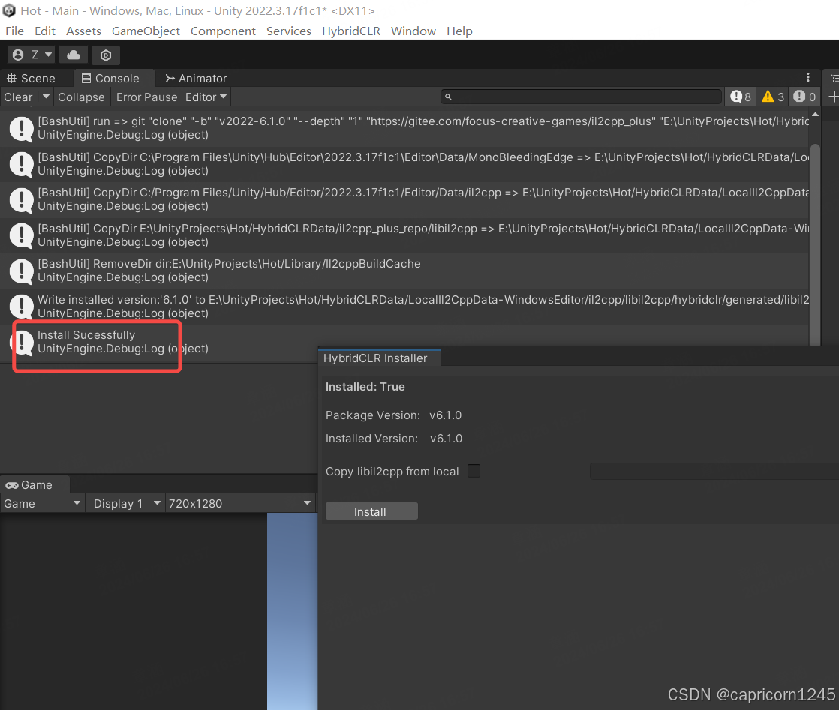Screen dimensions: 839x710
Task: Click the Unity logo in title bar
Action: pos(9,10)
